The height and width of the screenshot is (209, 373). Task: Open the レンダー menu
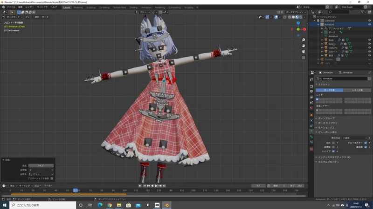(29, 7)
